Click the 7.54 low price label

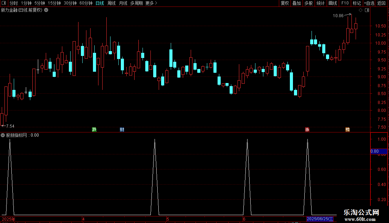point(10,126)
